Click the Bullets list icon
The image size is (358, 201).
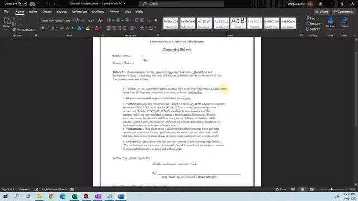point(109,21)
